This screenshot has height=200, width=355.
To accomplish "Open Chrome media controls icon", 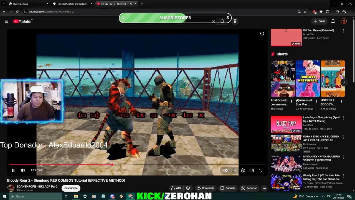I will pos(337,12).
